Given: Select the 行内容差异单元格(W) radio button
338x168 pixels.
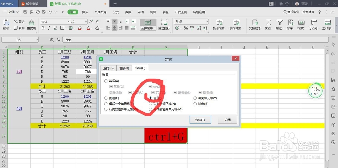Looking at the screenshot, I should pyautogui.click(x=105, y=109).
